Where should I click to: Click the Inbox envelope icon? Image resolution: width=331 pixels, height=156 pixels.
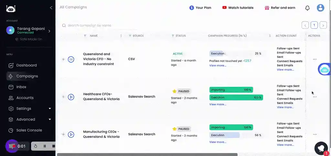(11, 87)
